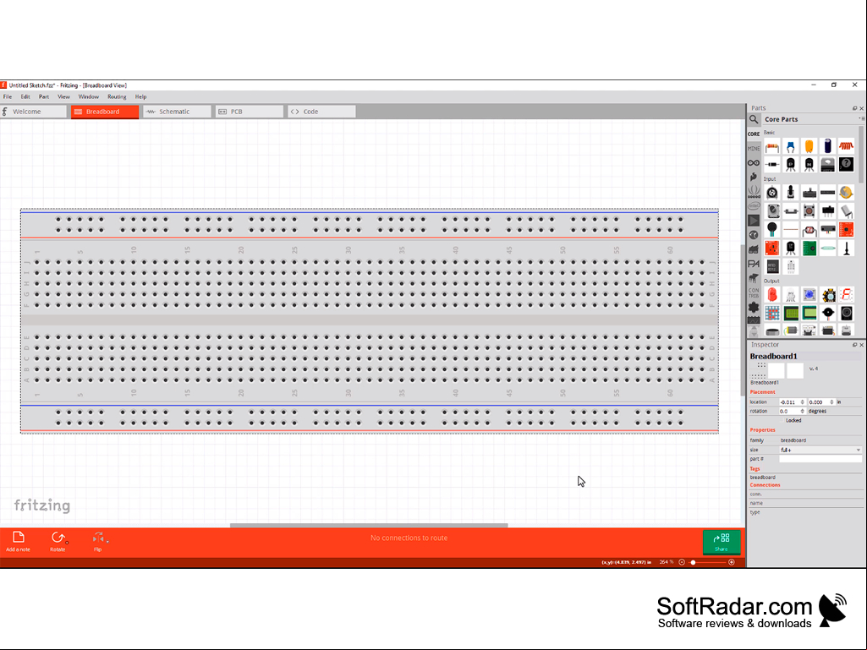Select the pushbutton part in Input
867x650 pixels.
[x=809, y=211]
